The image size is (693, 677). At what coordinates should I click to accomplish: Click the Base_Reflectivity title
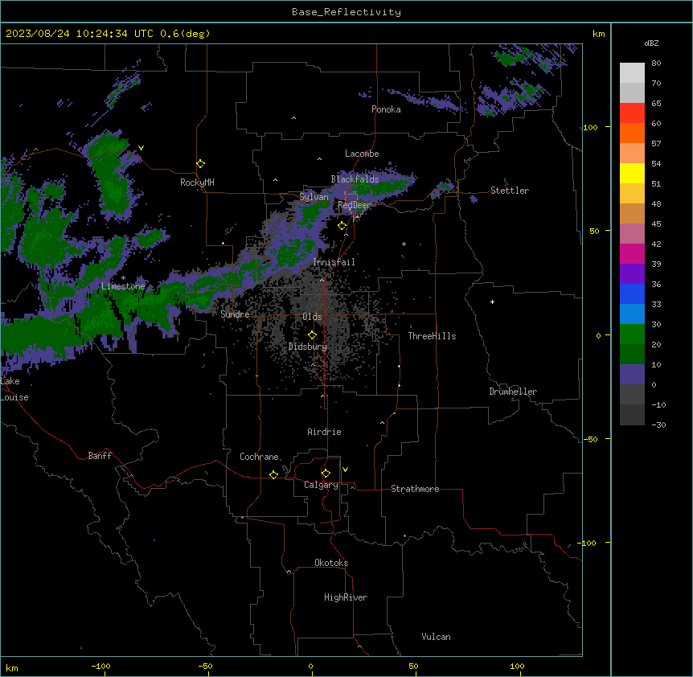(346, 12)
